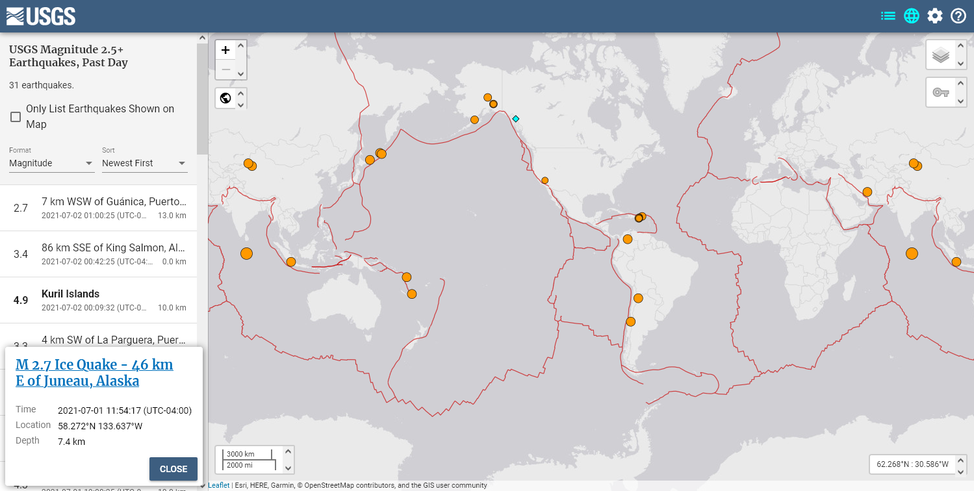Viewport: 974px width, 491px height.
Task: Click the 'USGS Magnitude 2.5+ Earthquakes, Past Day' title
Action: 68,56
